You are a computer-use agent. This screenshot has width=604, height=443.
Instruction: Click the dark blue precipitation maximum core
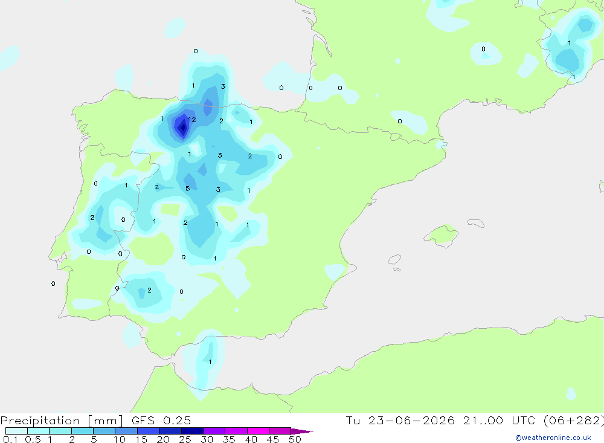182,127
